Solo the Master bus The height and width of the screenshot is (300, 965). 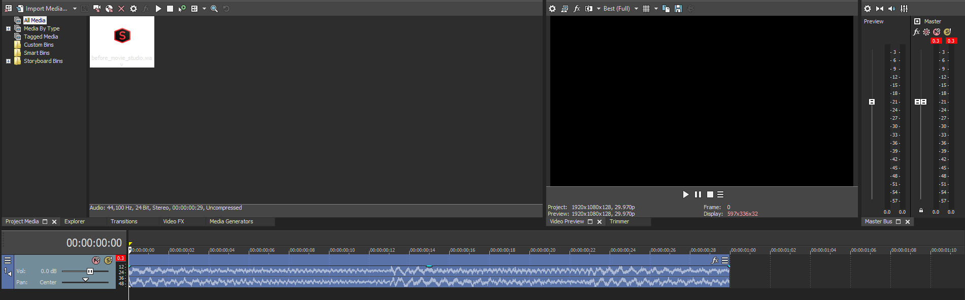[947, 32]
